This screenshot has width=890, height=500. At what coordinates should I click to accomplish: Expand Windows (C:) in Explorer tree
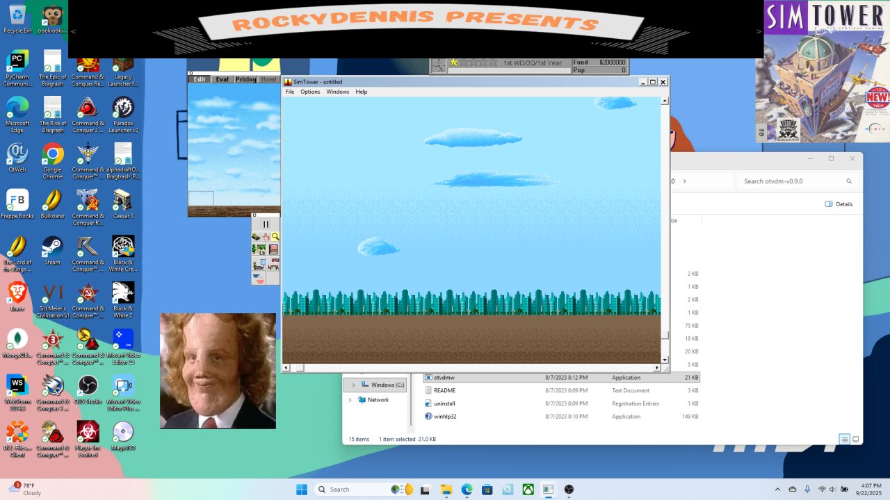click(x=353, y=385)
